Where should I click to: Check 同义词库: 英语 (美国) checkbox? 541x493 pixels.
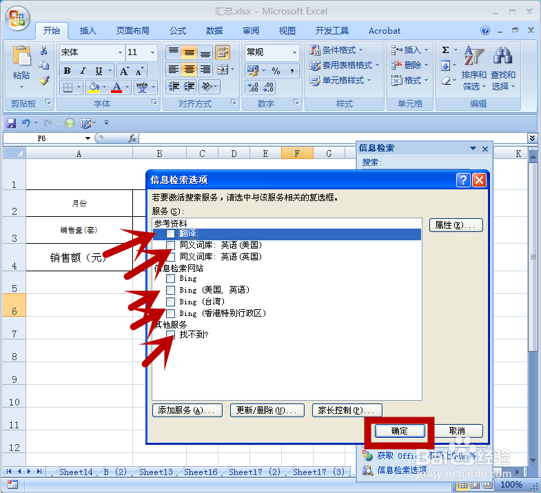click(170, 245)
